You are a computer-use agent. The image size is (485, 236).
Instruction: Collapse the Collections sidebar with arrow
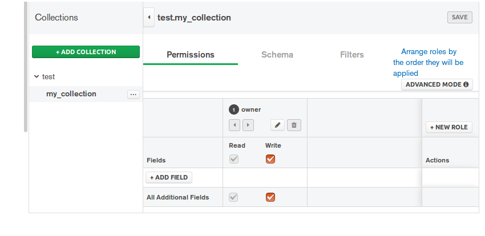pyautogui.click(x=149, y=17)
